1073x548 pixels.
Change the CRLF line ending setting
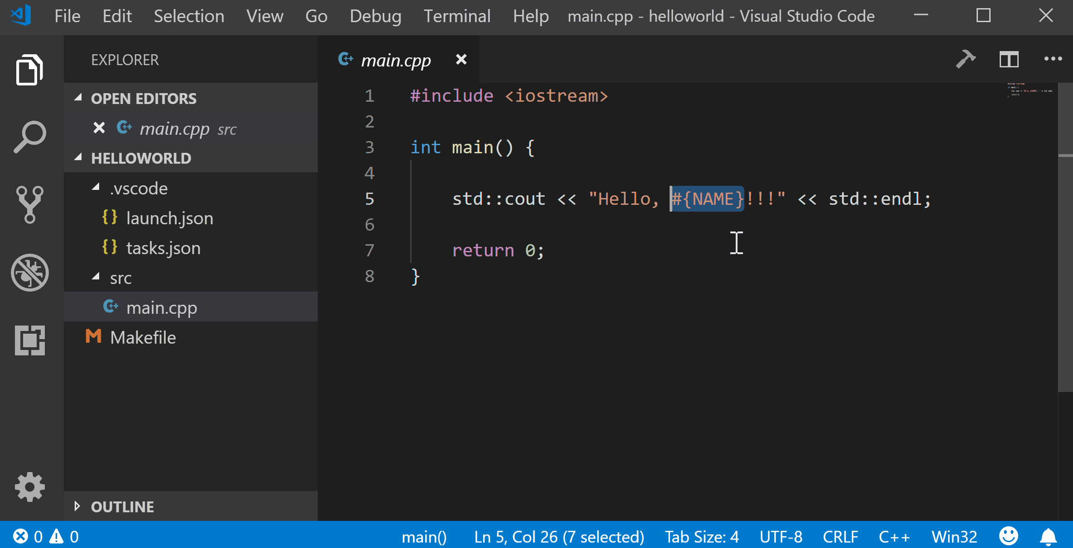840,537
